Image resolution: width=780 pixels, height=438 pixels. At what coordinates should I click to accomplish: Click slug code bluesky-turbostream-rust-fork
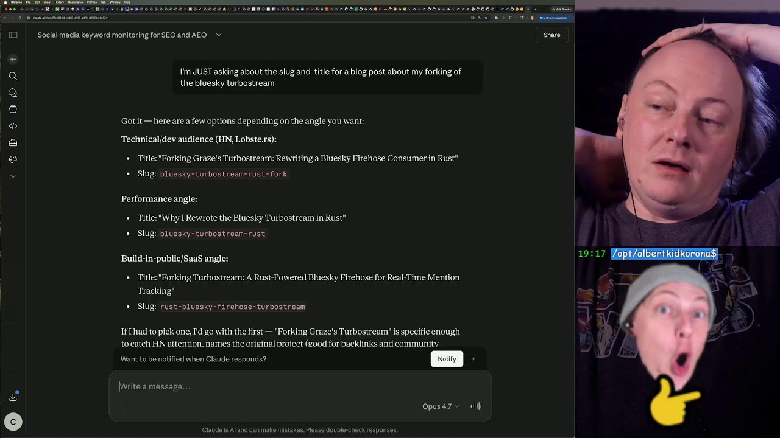(x=224, y=174)
